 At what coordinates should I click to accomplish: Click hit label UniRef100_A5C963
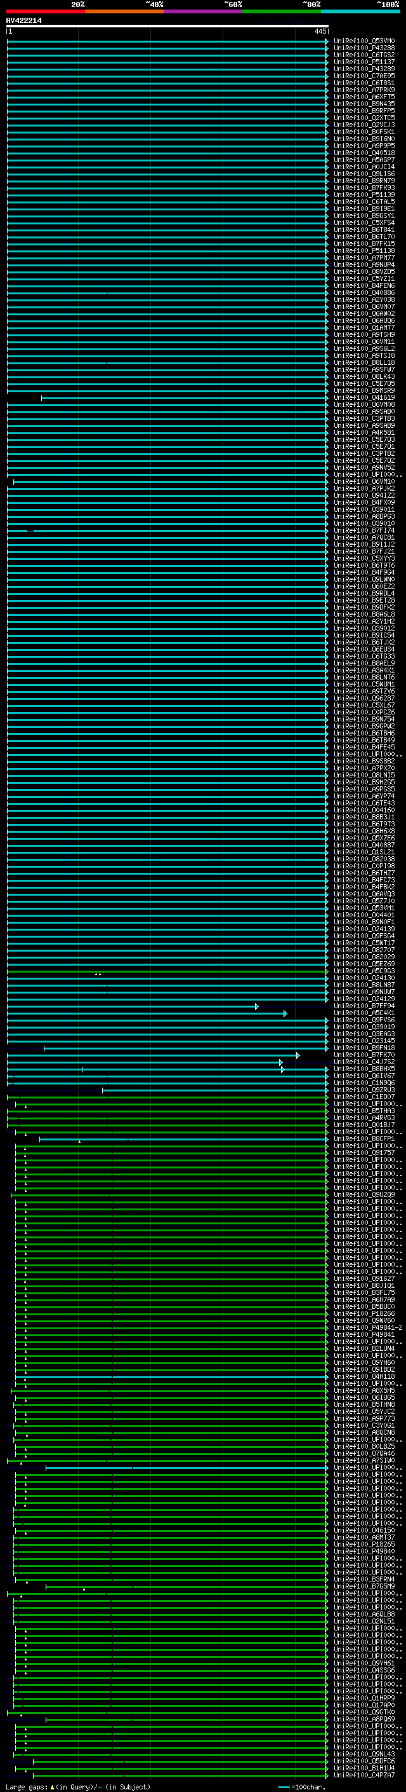pos(363,971)
